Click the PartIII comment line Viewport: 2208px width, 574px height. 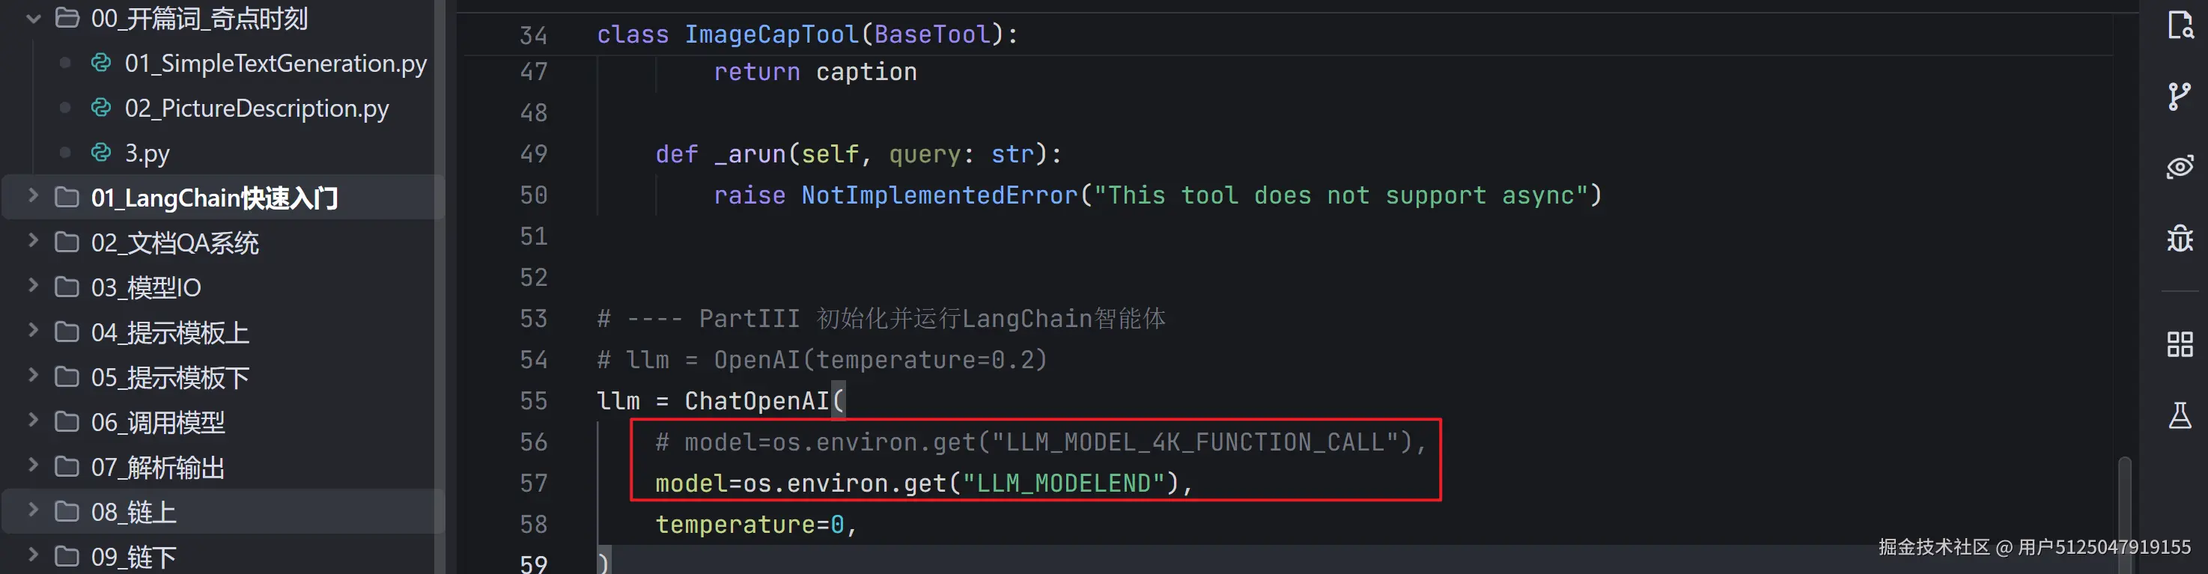coord(881,319)
